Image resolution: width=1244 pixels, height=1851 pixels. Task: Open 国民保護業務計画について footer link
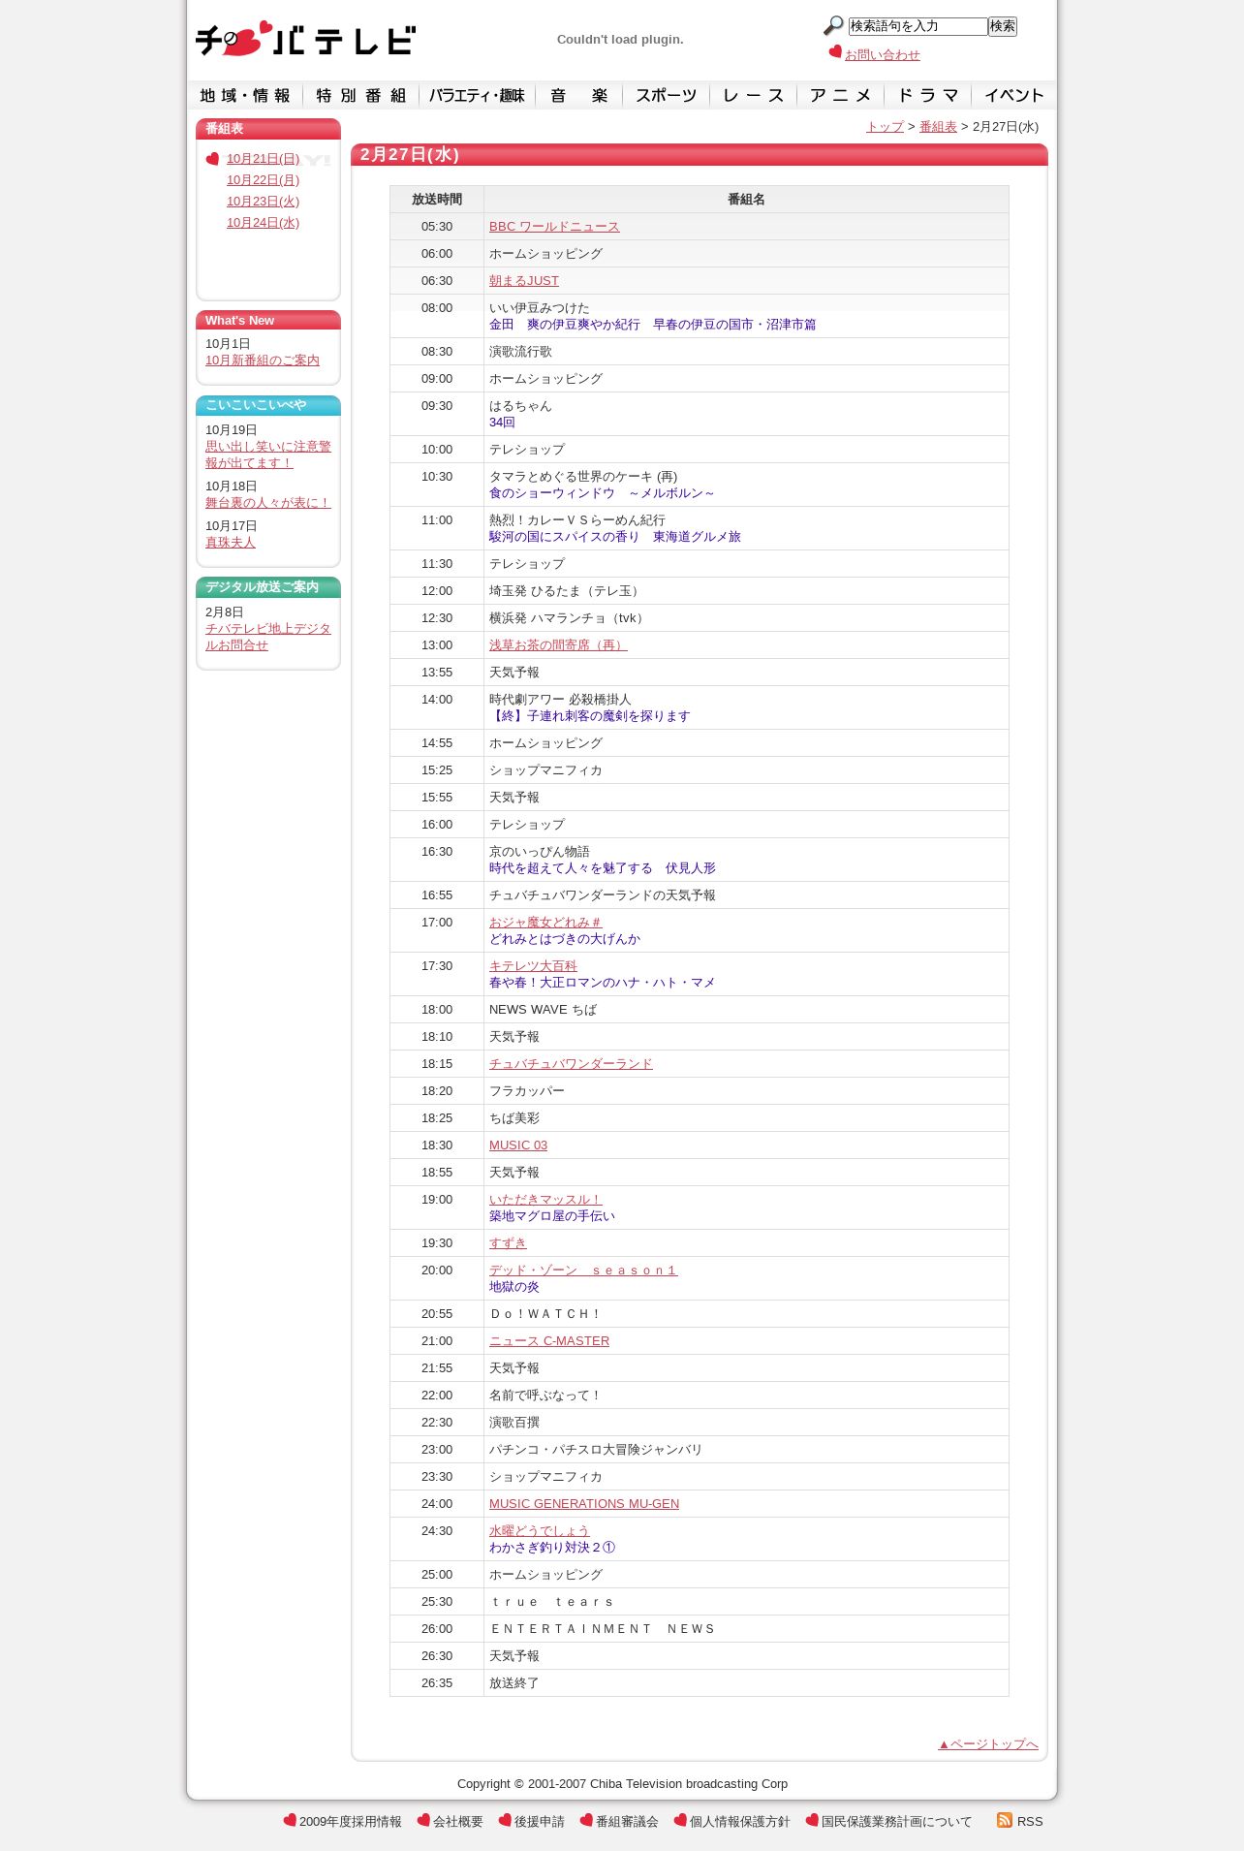pos(897,1822)
